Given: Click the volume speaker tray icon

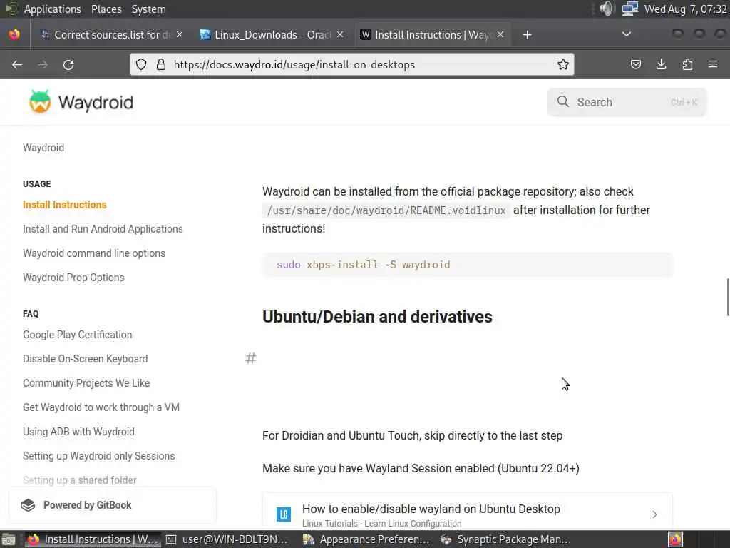Looking at the screenshot, I should coord(607,9).
